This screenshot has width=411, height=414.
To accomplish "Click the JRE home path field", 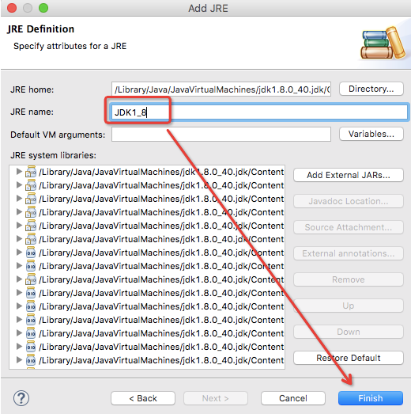I will [x=221, y=89].
